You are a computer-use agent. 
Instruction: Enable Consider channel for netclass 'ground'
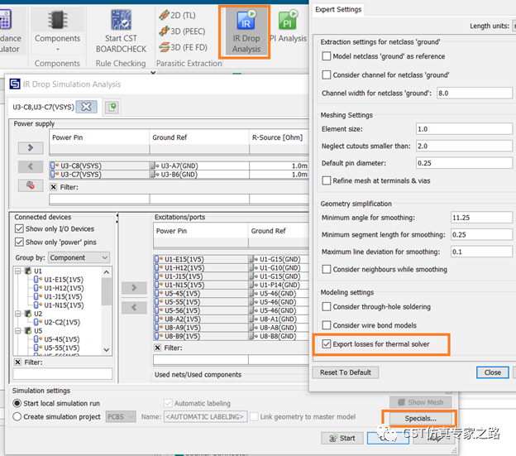coord(327,74)
